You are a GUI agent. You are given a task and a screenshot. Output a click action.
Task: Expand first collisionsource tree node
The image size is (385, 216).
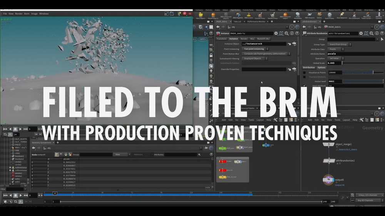(x=10, y=168)
